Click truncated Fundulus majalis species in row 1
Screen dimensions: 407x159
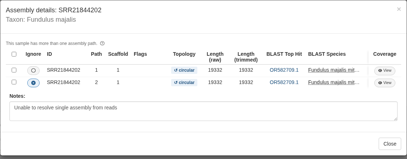click(334, 70)
